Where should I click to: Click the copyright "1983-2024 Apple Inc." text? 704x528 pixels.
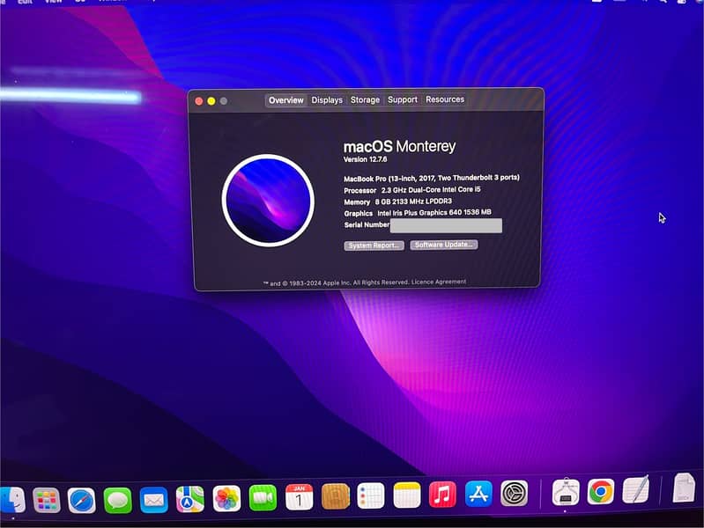click(x=320, y=283)
